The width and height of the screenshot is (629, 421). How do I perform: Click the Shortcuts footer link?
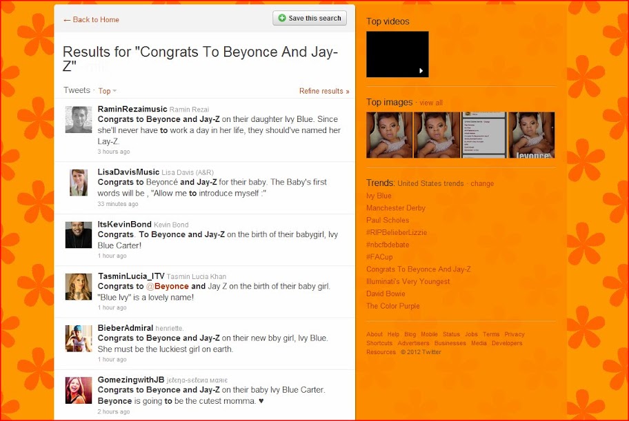pos(379,343)
